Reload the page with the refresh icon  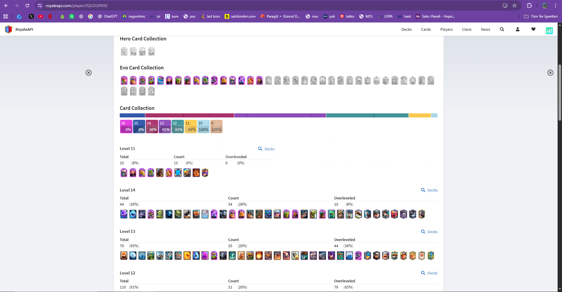(27, 6)
